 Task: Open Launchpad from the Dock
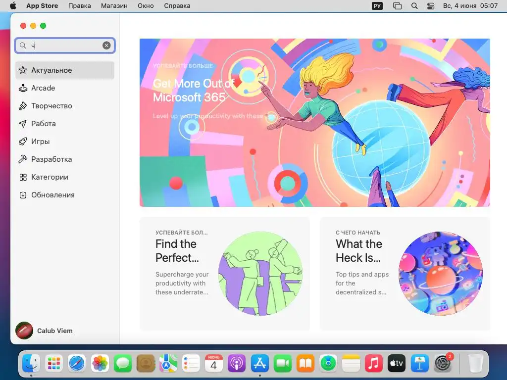pos(54,364)
